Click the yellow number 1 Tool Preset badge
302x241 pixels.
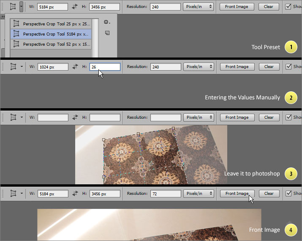tap(291, 47)
